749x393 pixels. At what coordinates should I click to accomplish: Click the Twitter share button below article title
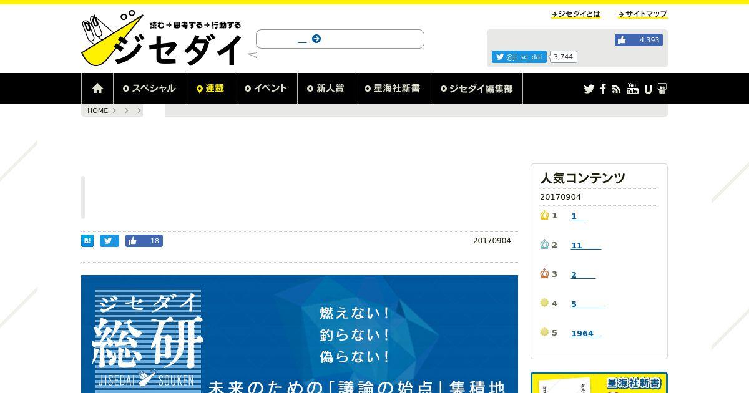click(x=109, y=241)
